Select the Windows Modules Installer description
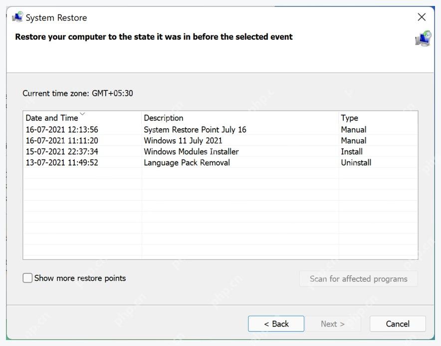 [x=191, y=152]
